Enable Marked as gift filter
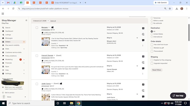 coord(152,48)
